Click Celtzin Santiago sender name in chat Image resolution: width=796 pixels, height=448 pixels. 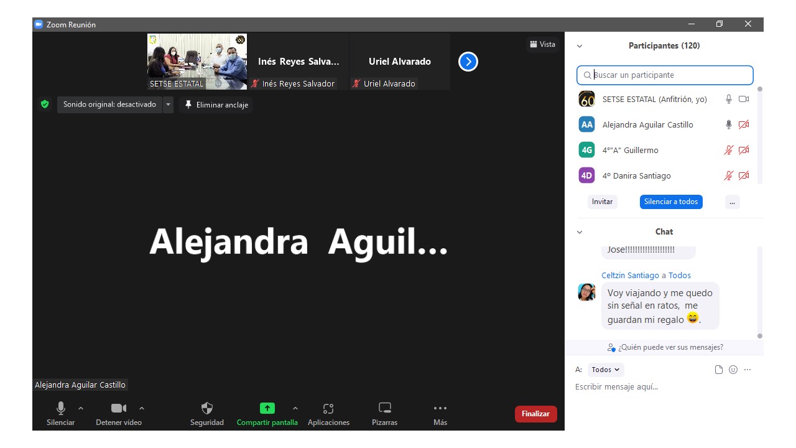pos(630,275)
